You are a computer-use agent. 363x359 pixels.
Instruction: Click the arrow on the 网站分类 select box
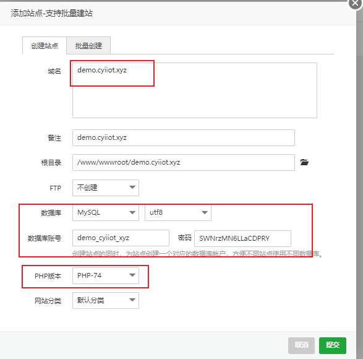[x=132, y=300]
